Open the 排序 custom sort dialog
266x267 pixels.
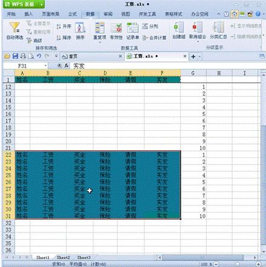80,31
